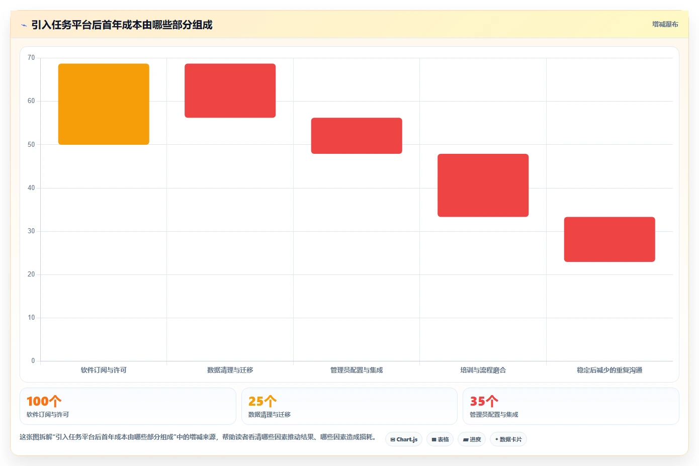
Task: Click the 进度 tag
Action: click(x=472, y=439)
